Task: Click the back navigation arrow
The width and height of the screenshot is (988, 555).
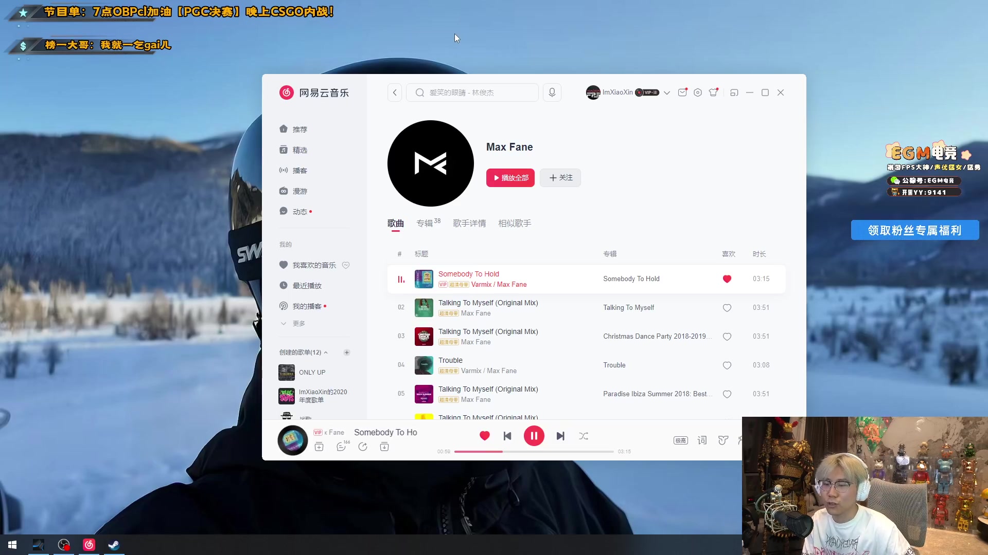Action: (395, 92)
